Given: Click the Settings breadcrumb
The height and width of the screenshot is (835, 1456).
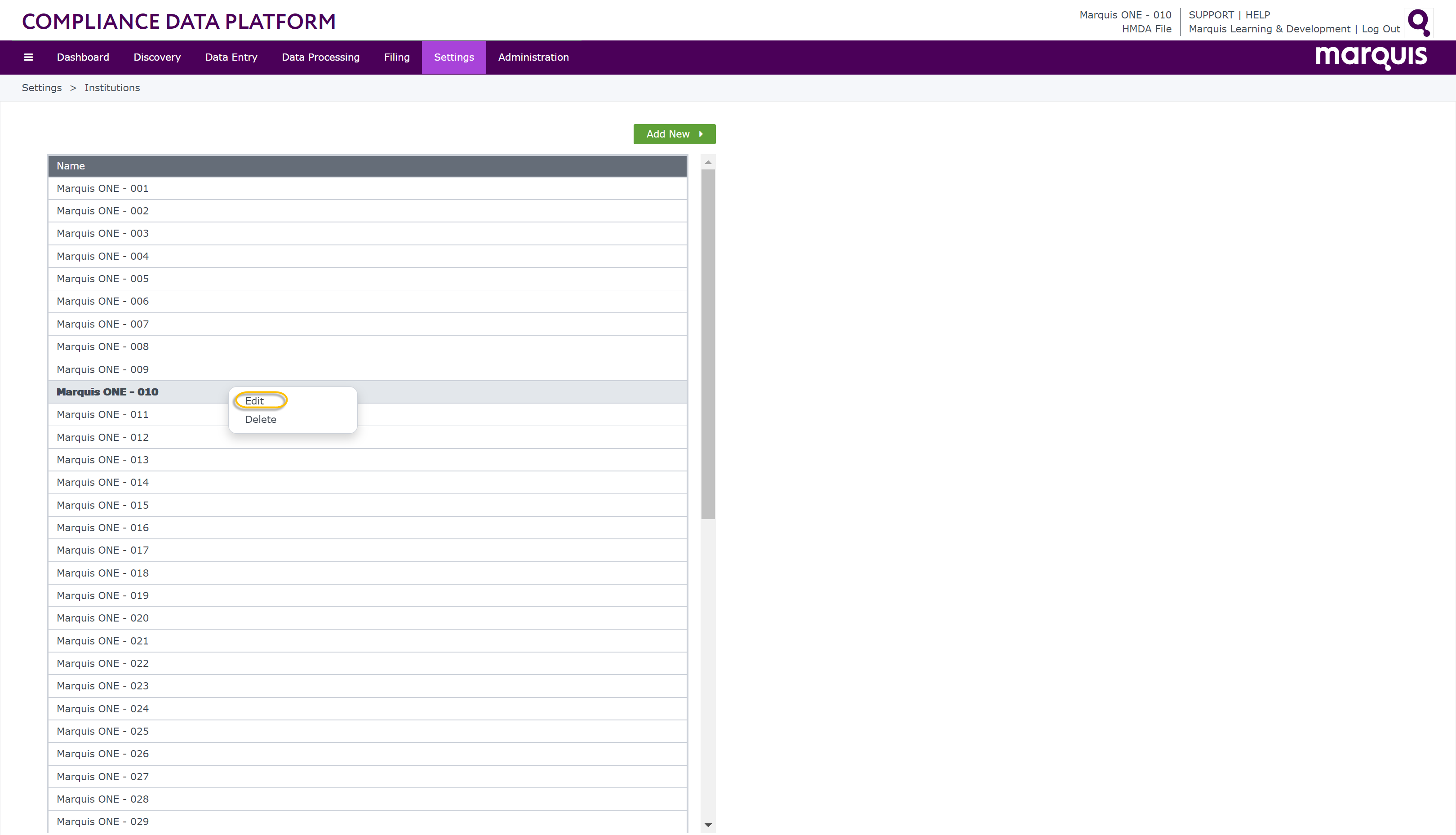Looking at the screenshot, I should [42, 88].
